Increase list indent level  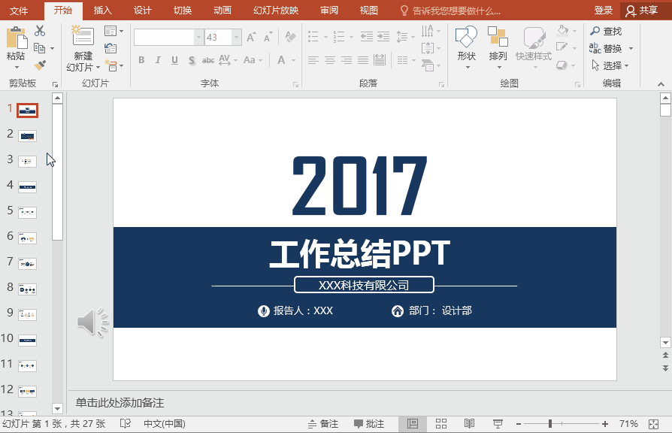coord(383,36)
